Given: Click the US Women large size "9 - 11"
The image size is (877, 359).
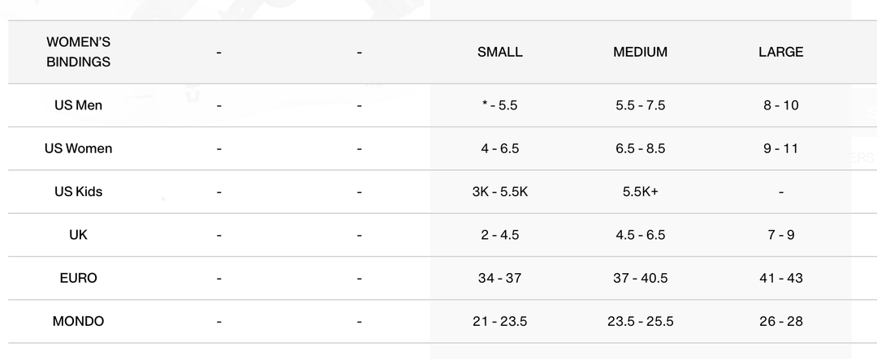Looking at the screenshot, I should (780, 148).
